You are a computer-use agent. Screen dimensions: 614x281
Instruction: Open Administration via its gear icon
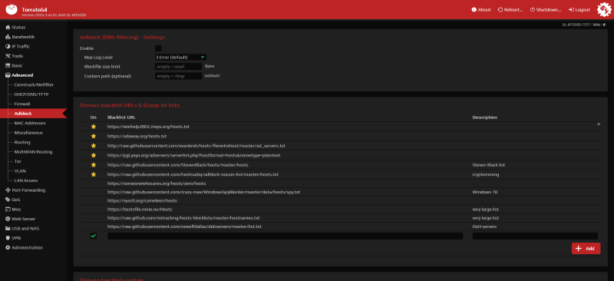8,248
